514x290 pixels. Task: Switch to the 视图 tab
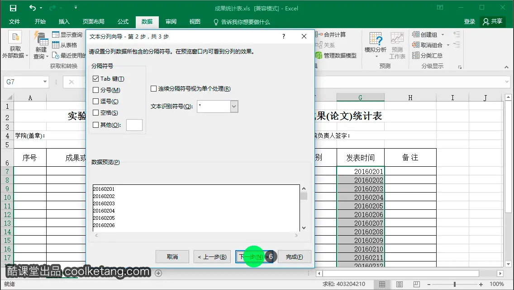click(x=195, y=22)
